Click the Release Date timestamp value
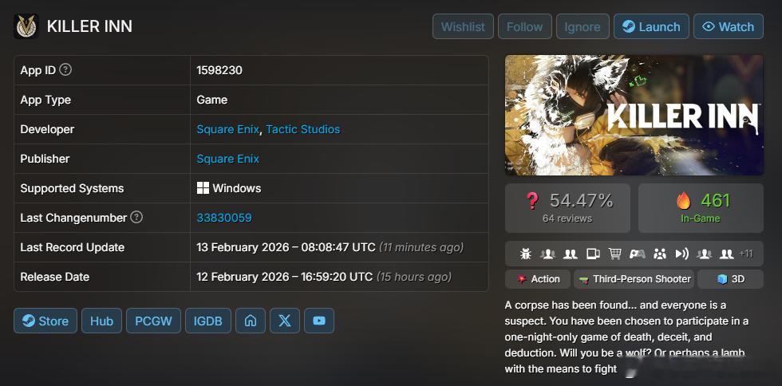782x386 pixels. tap(324, 277)
